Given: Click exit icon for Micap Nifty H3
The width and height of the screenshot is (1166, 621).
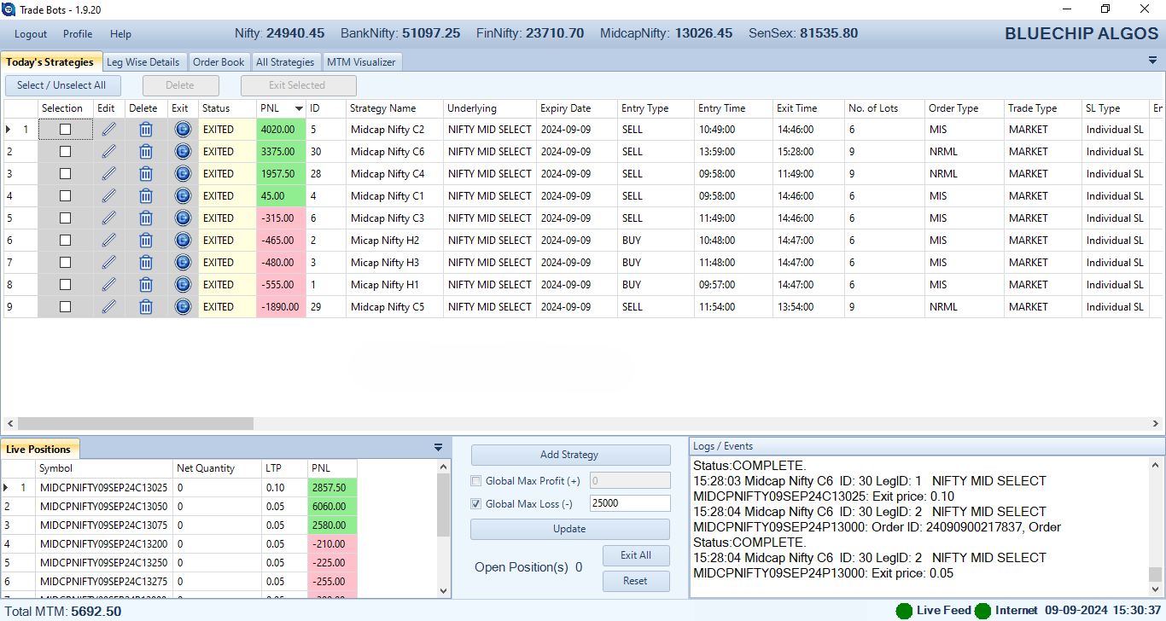Looking at the screenshot, I should click(x=183, y=262).
